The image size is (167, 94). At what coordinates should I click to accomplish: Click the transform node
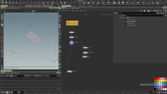71,37
